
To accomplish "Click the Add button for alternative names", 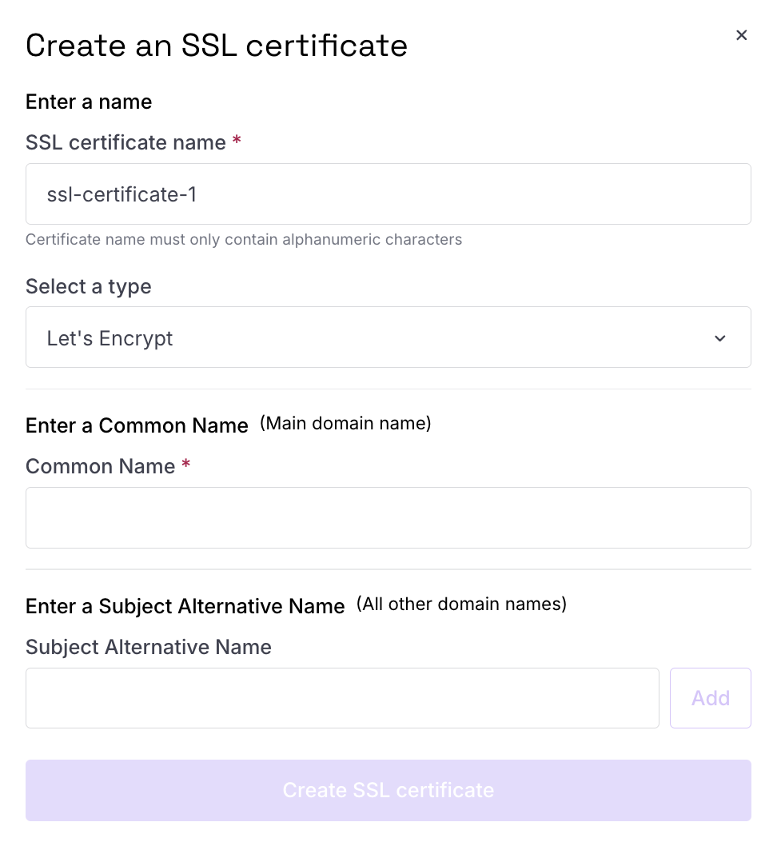I will pos(711,698).
